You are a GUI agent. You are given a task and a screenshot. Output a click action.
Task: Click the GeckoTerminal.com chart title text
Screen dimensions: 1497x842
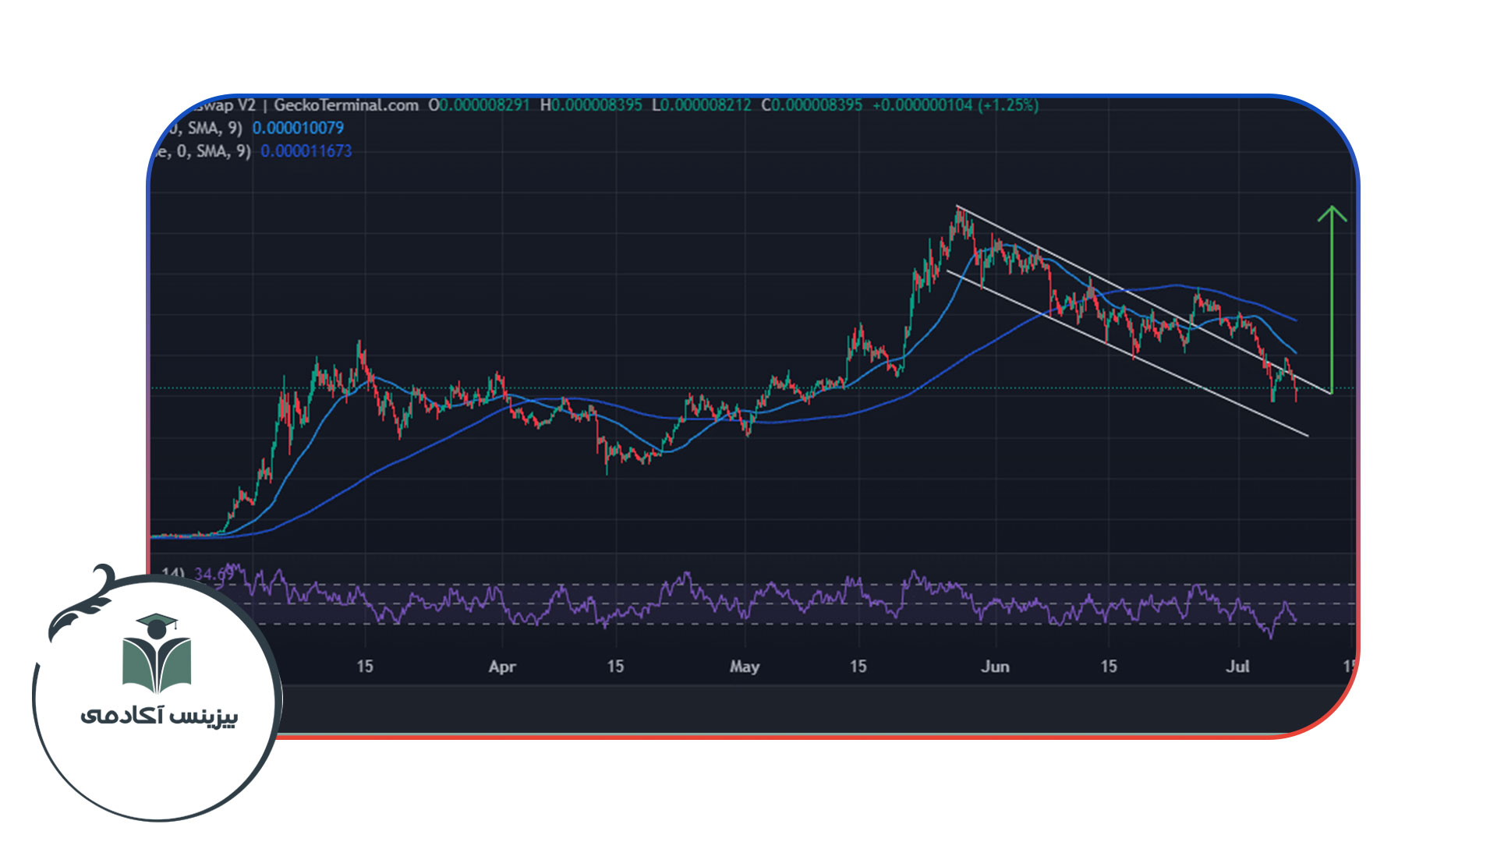point(346,105)
